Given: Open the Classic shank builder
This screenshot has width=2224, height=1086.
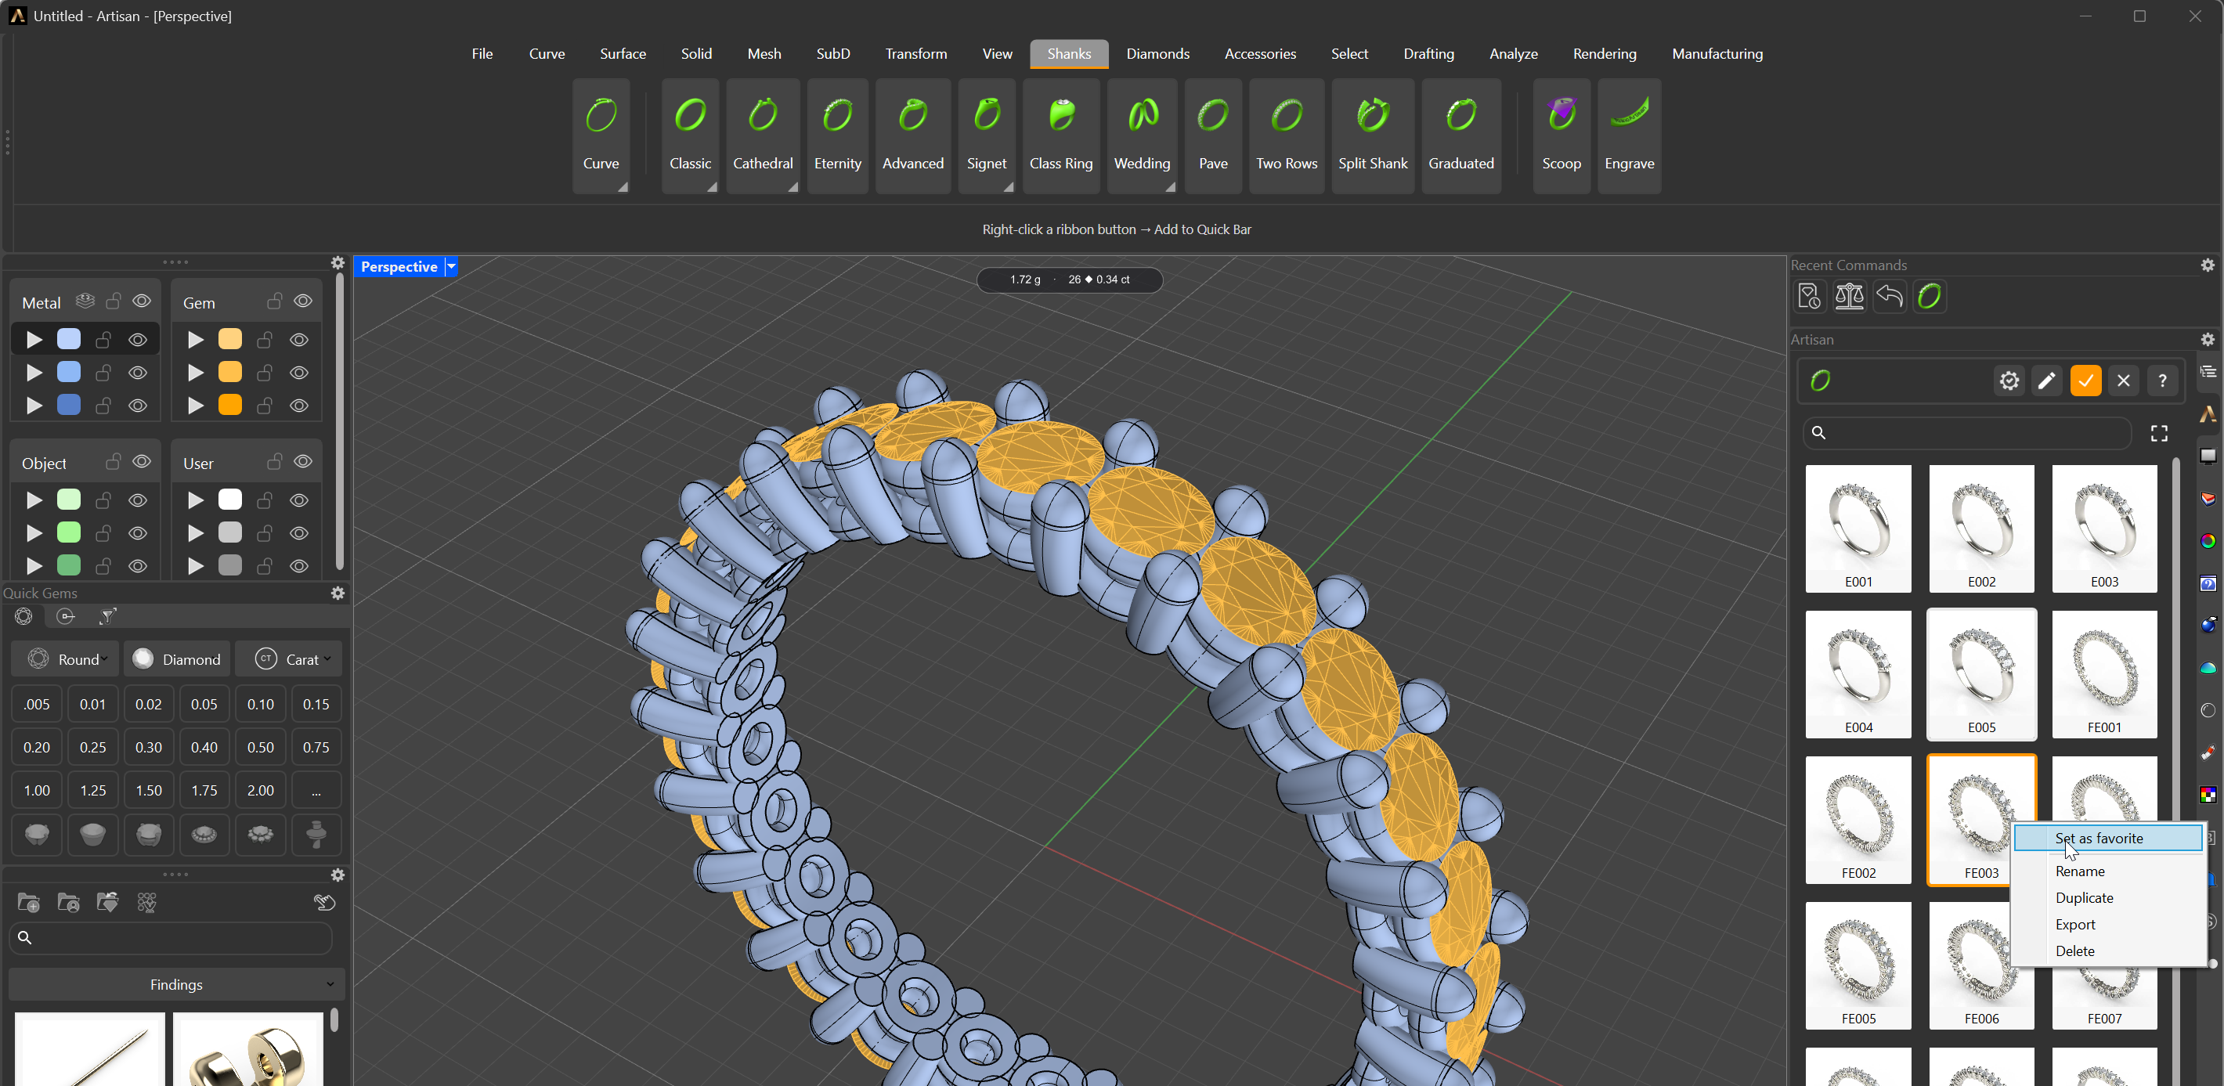Looking at the screenshot, I should [x=691, y=135].
